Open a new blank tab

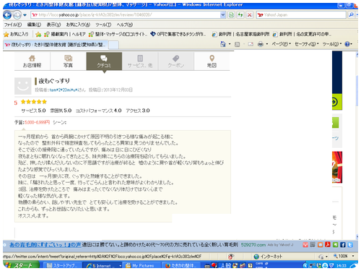(x=114, y=45)
